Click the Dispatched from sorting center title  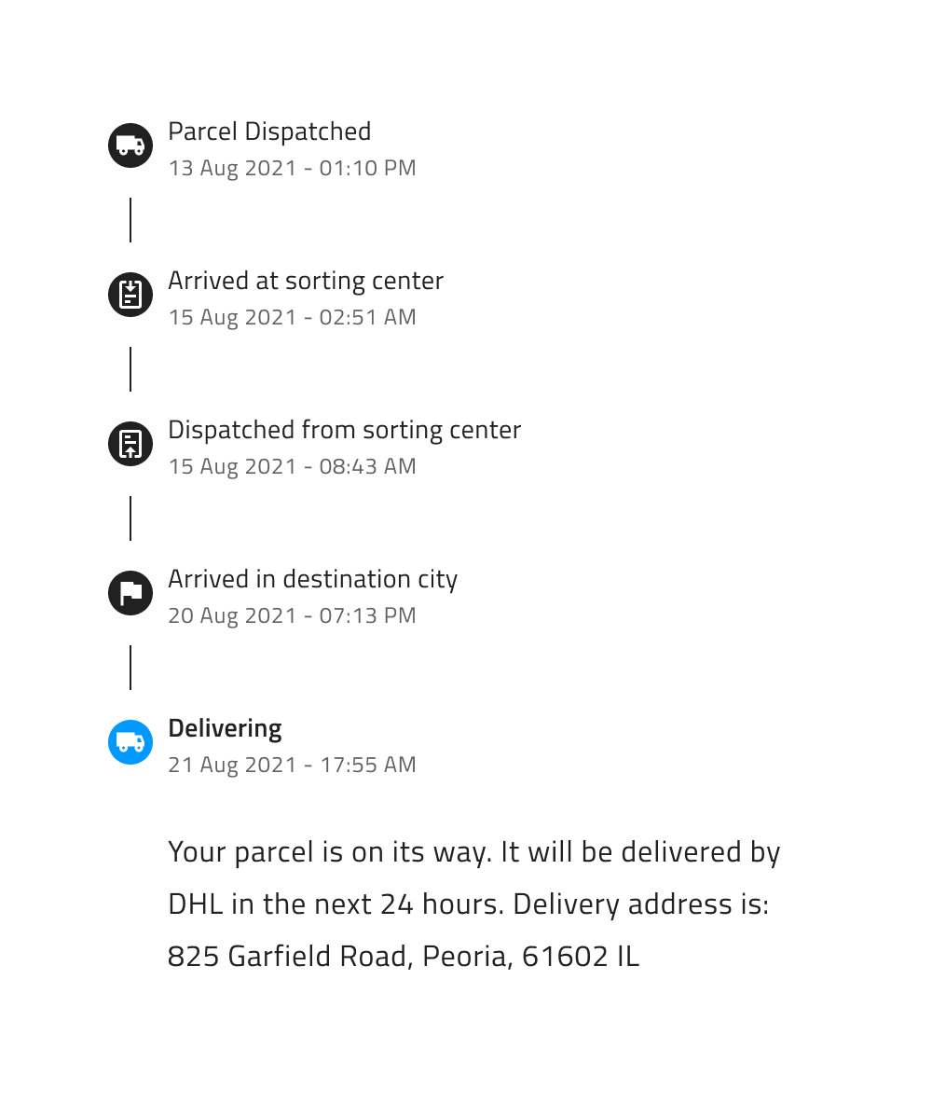(344, 430)
